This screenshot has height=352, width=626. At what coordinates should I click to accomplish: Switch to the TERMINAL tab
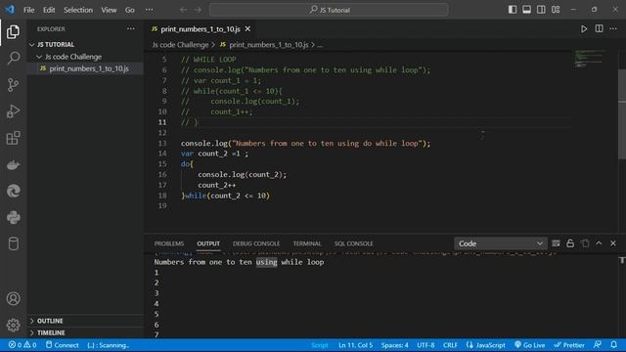pos(306,243)
